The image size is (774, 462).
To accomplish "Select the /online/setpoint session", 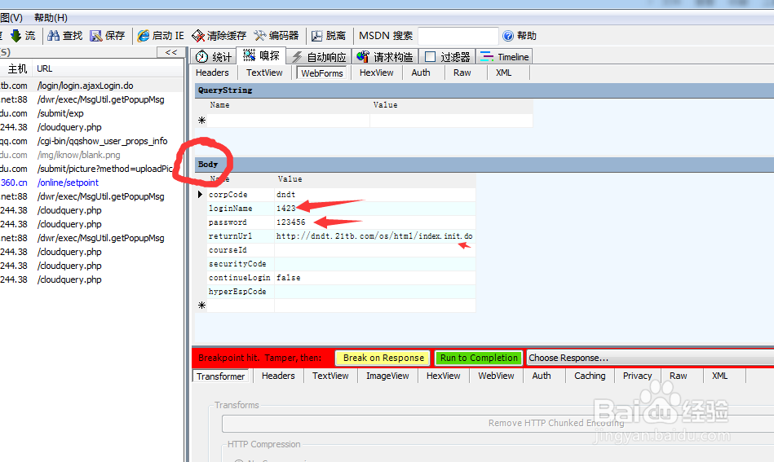I will click(92, 183).
